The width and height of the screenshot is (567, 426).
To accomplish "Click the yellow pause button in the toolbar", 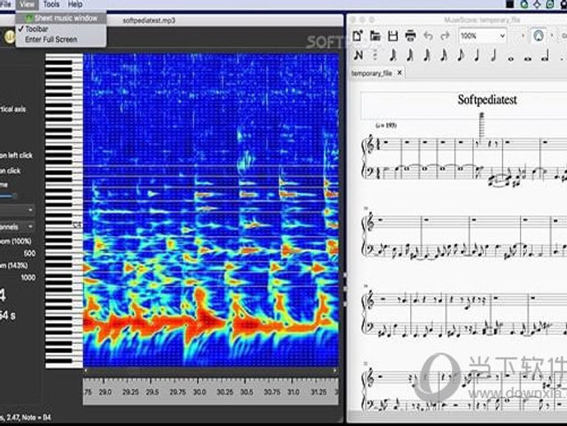I will click(x=9, y=36).
